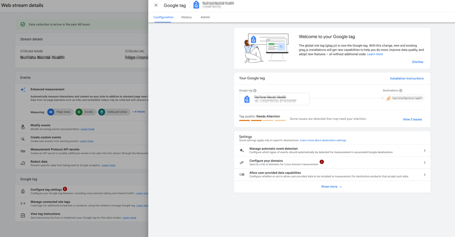This screenshot has height=237, width=455.
Task: Click the icon for View tag instructions
Action: pos(23,216)
